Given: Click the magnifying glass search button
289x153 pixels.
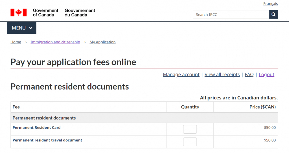Looking at the screenshot, I should click(x=273, y=14).
